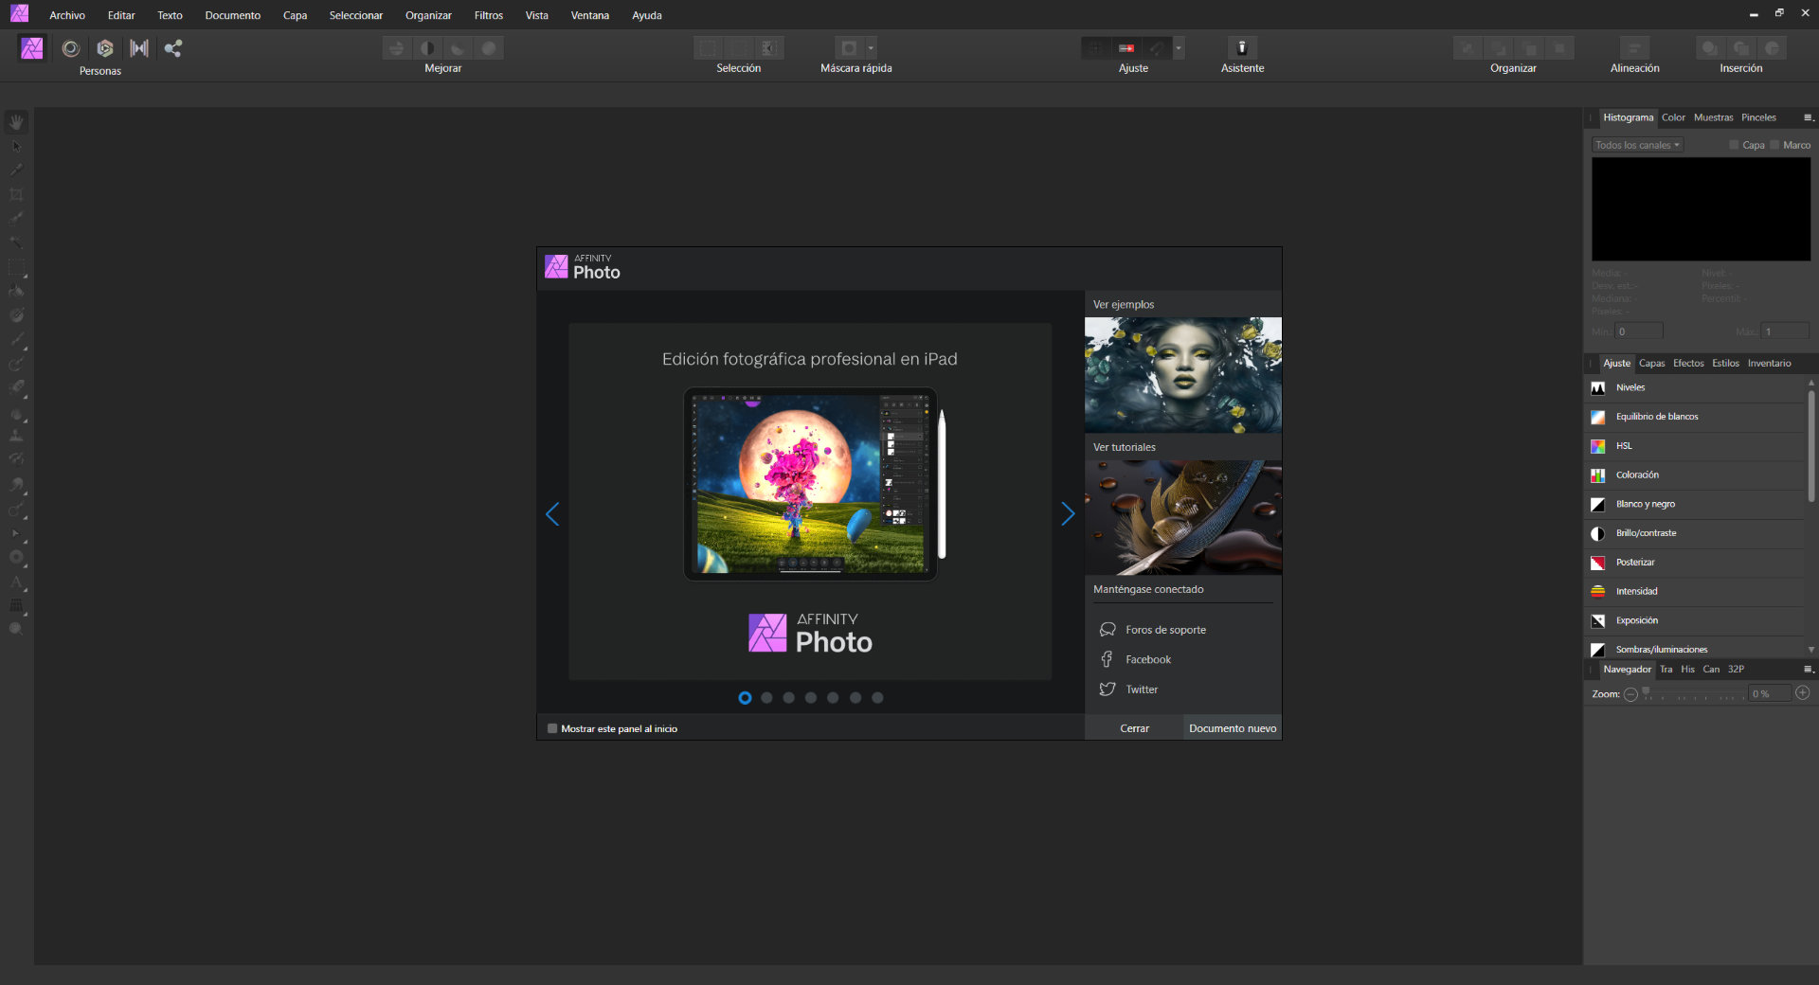This screenshot has height=985, width=1819.
Task: Open the Capa menu
Action: click(295, 15)
